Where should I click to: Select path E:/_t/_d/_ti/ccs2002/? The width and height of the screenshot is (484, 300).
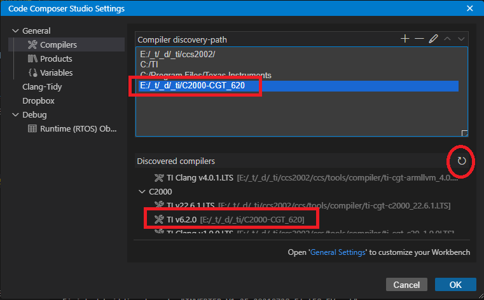[x=298, y=54]
